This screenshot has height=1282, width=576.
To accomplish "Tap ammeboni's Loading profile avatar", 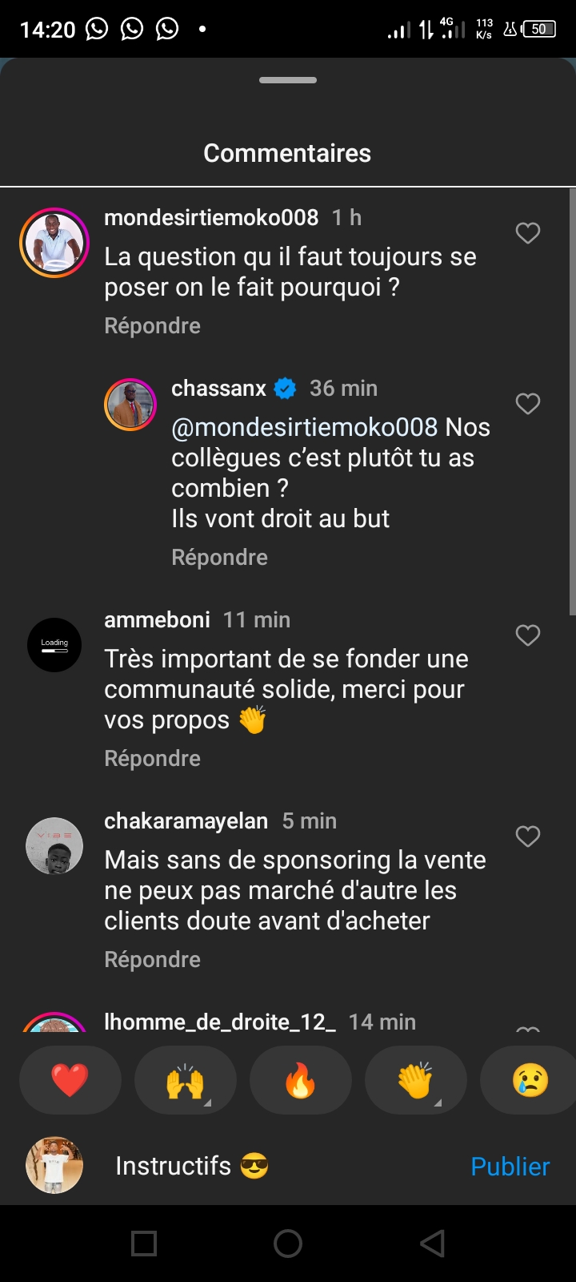I will coord(54,645).
